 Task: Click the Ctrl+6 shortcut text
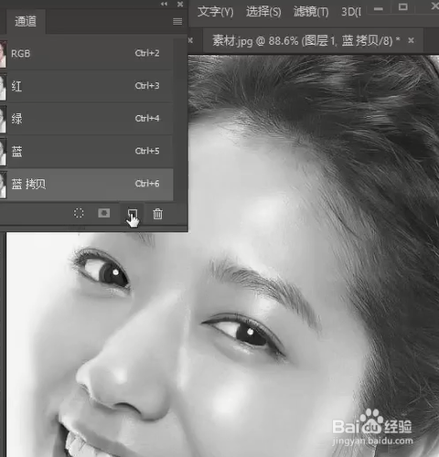pyautogui.click(x=147, y=184)
